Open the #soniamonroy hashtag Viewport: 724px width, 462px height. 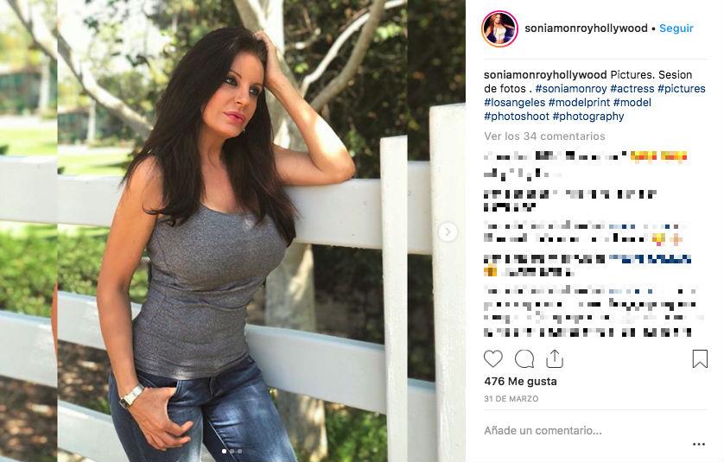click(571, 89)
